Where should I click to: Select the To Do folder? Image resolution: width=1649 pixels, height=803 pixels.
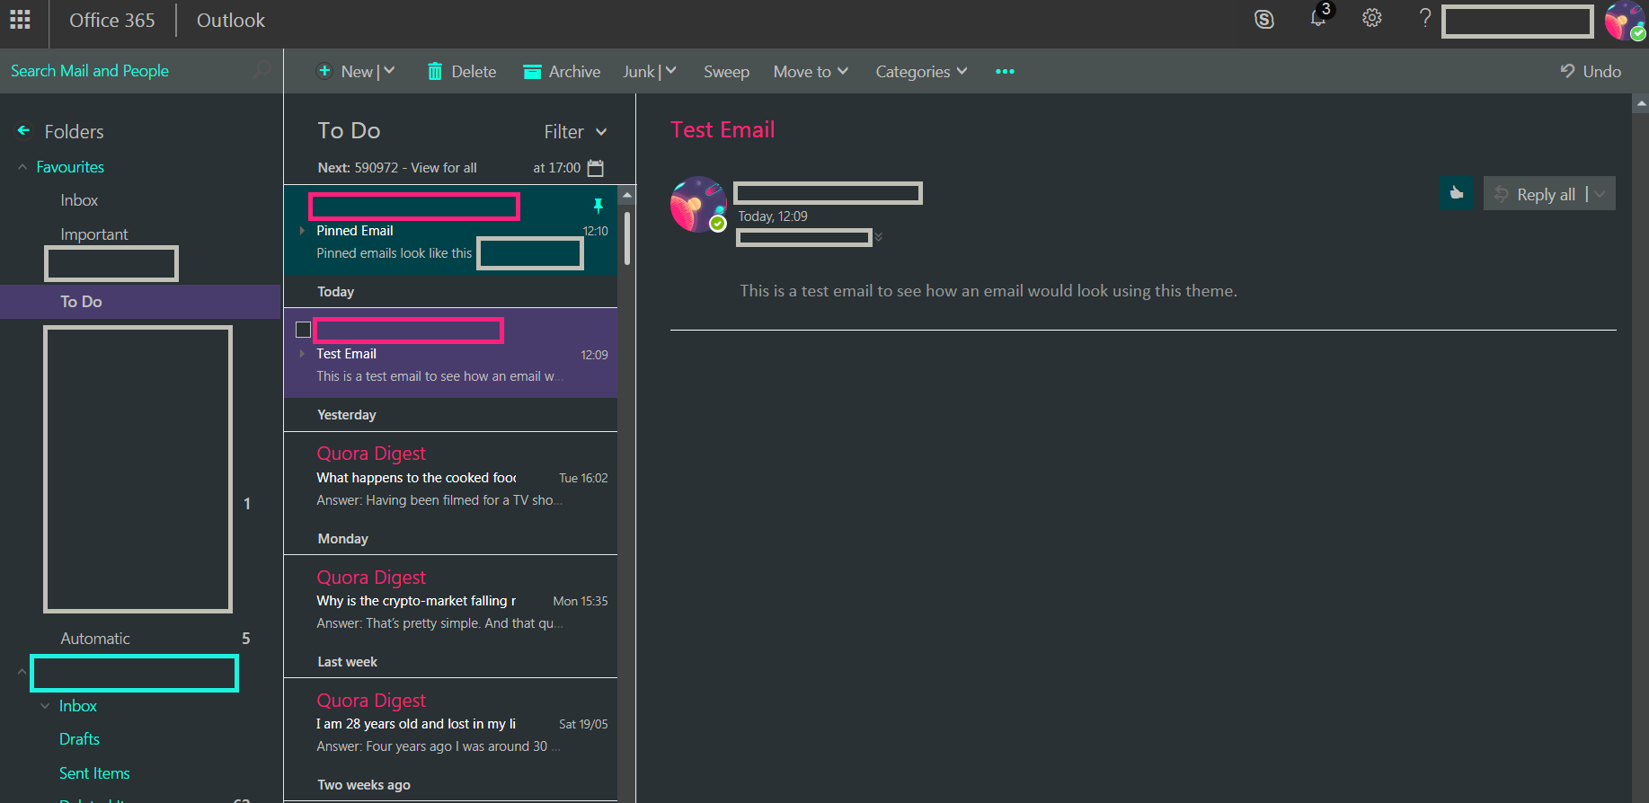(140, 302)
